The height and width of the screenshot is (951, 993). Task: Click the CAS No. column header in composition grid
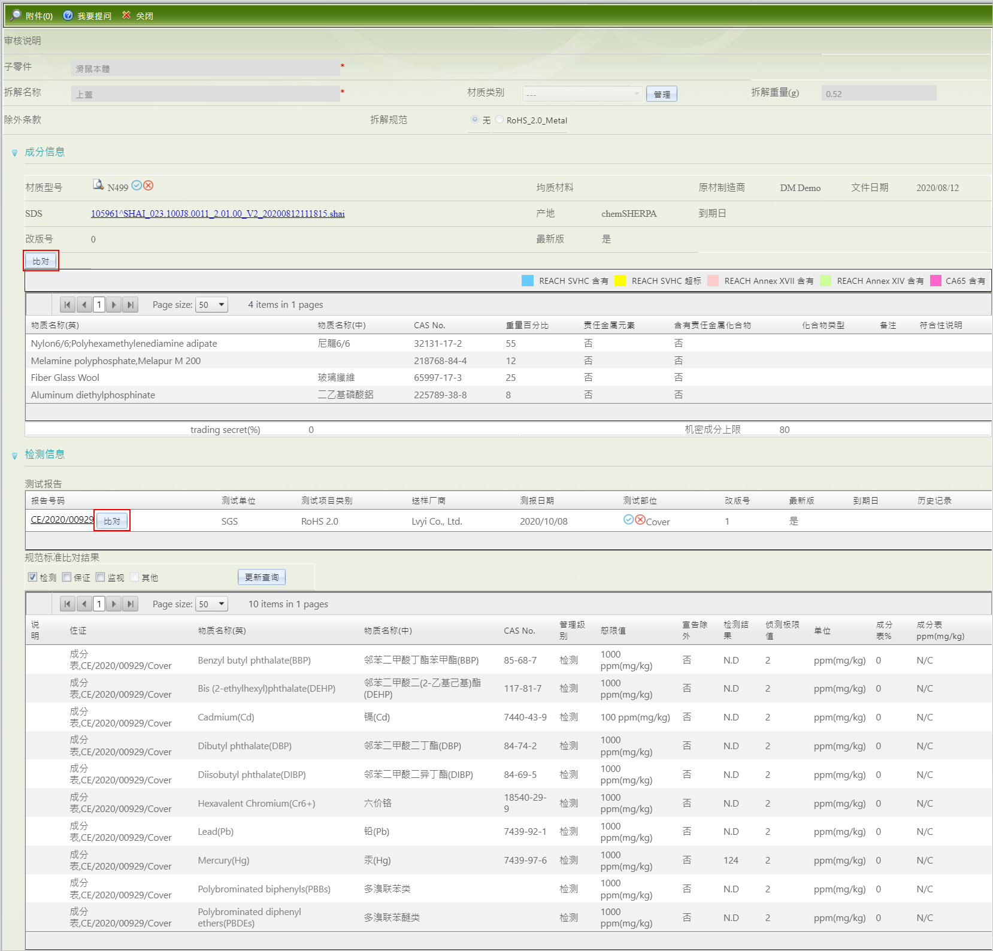pyautogui.click(x=429, y=325)
